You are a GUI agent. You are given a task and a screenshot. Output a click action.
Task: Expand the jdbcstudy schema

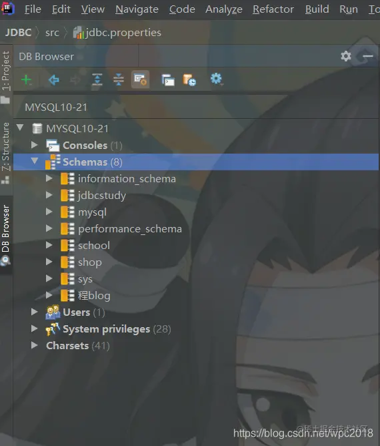[49, 195]
